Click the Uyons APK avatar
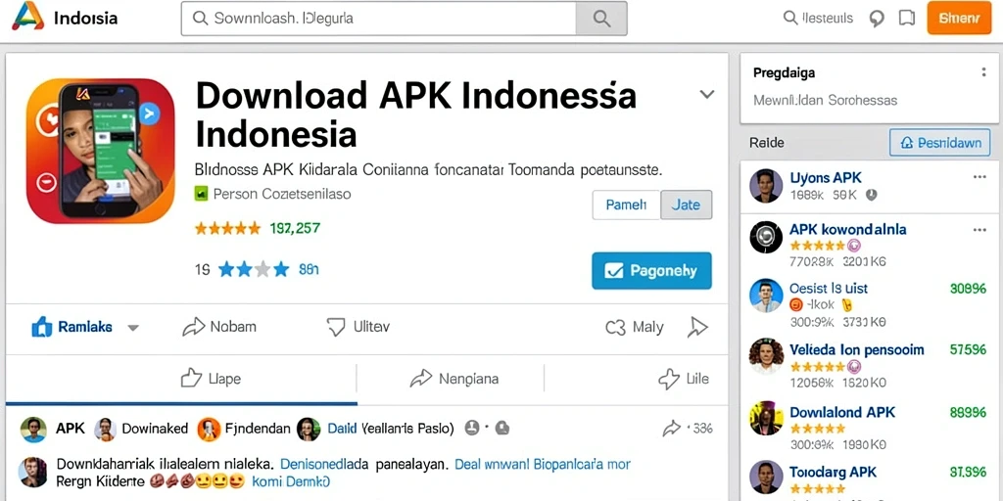This screenshot has height=501, width=1003. [766, 186]
